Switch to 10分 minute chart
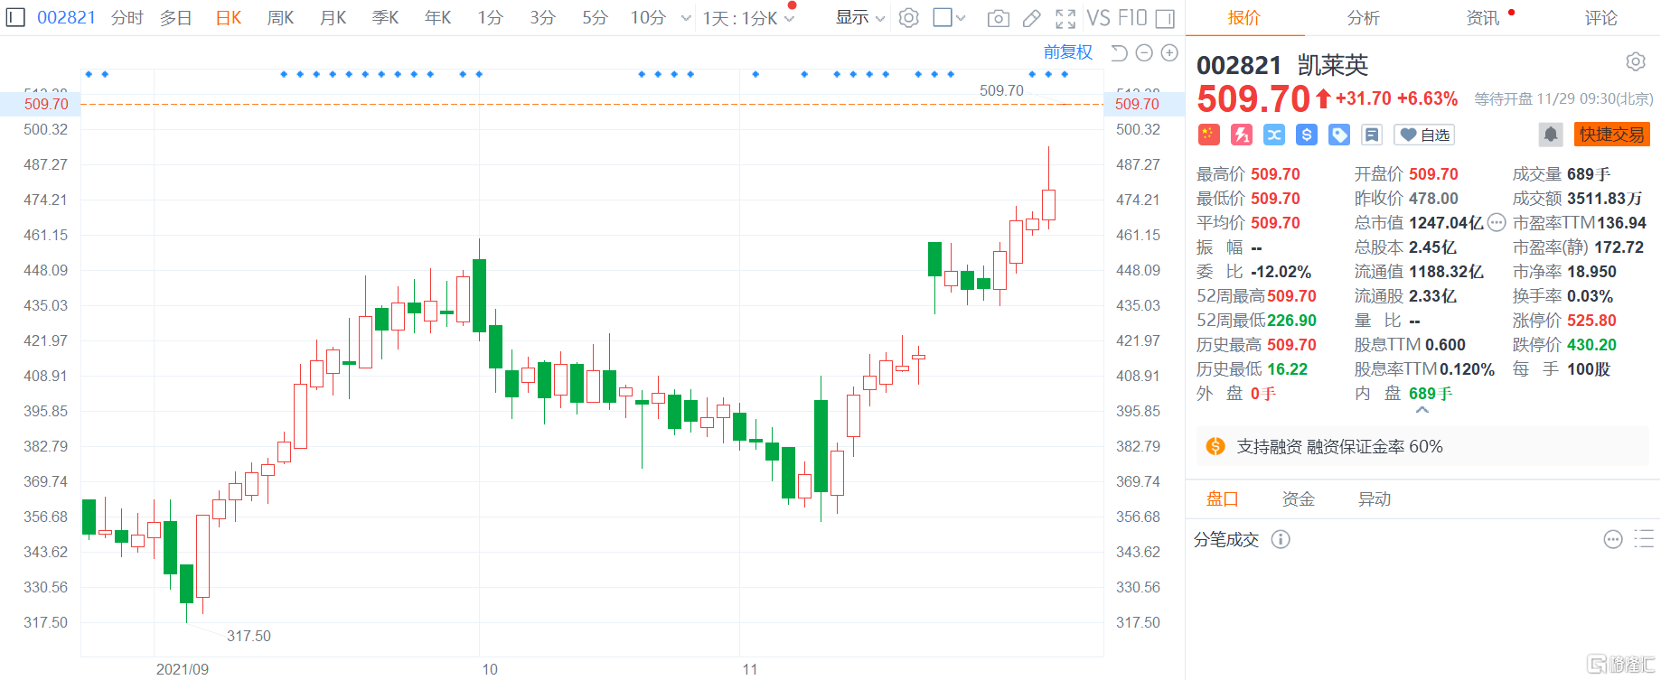Viewport: 1661px width, 680px height. [648, 18]
